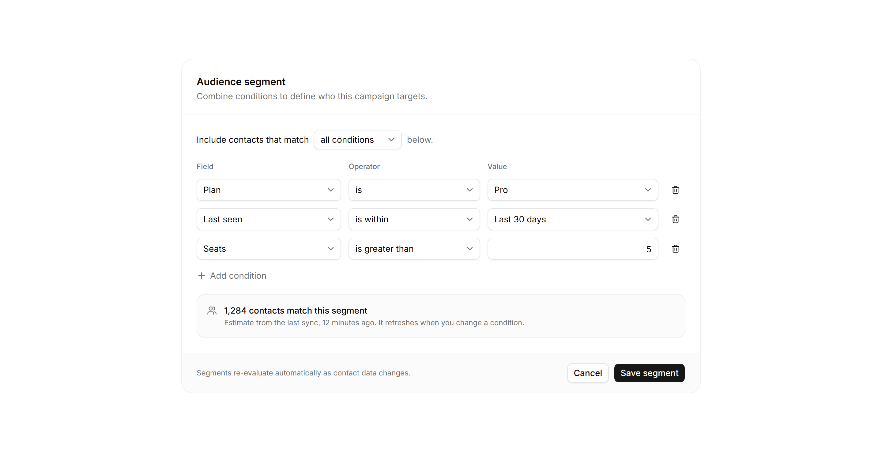Open the Last 30 days value dropdown
This screenshot has width=882, height=452.
point(572,219)
